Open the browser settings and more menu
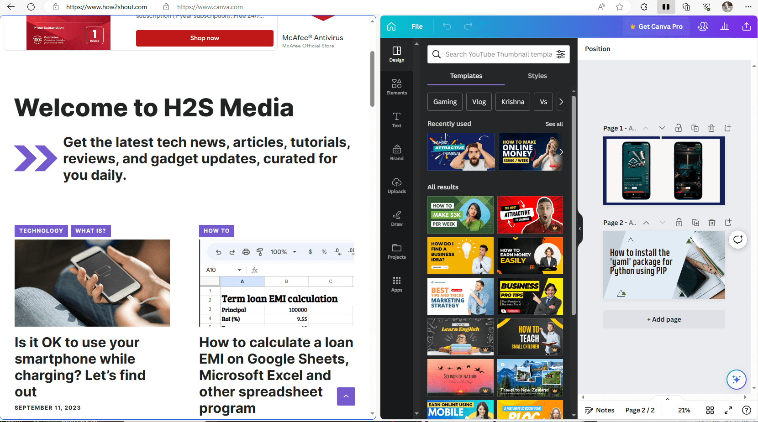This screenshot has width=758, height=422. 748,7
